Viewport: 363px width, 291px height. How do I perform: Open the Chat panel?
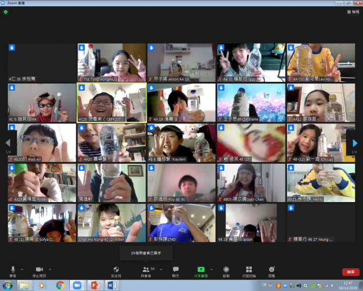pyautogui.click(x=176, y=271)
